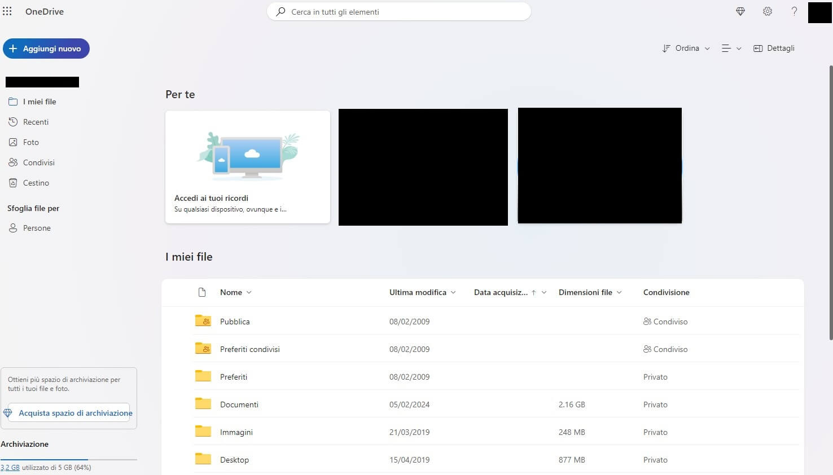Open the OneDrive settings gear
The width and height of the screenshot is (833, 475).
click(768, 11)
